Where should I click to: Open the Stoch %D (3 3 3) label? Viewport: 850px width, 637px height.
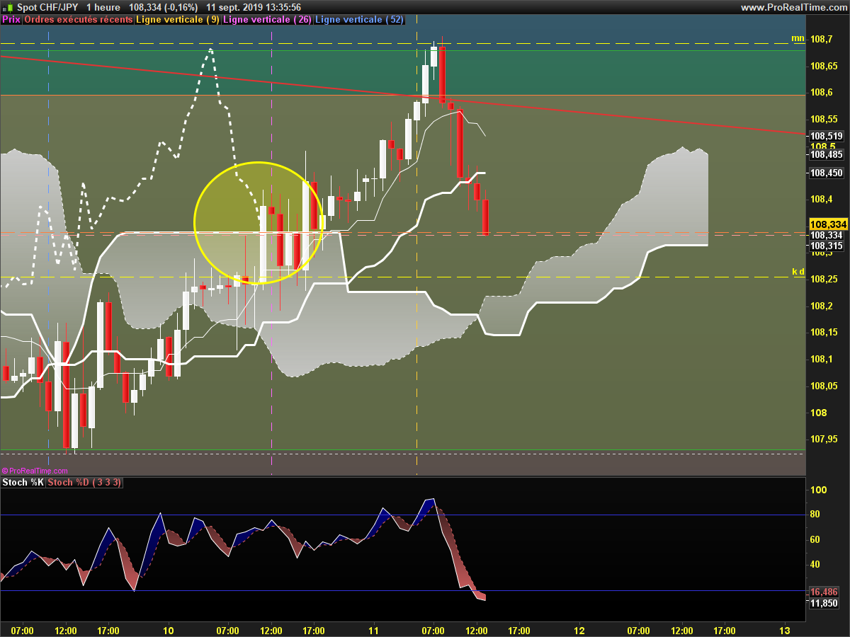coord(84,483)
